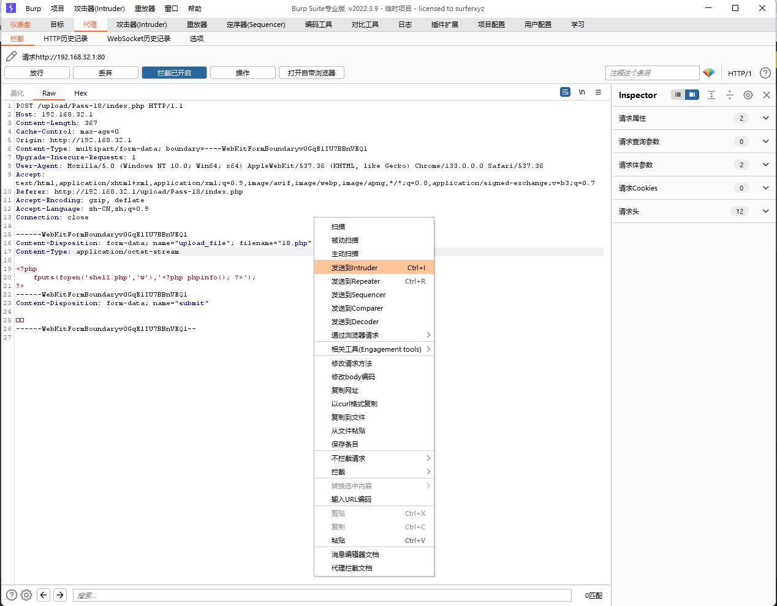Expand all Inspector sections
The width and height of the screenshot is (777, 606).
pos(711,95)
